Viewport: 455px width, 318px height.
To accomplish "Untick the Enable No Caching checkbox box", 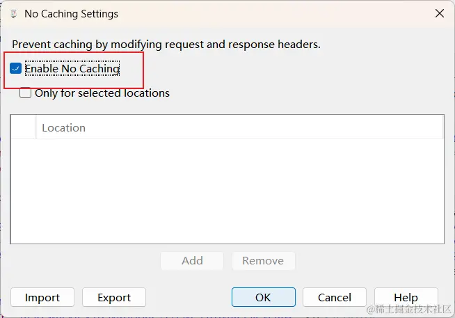I will [x=15, y=69].
